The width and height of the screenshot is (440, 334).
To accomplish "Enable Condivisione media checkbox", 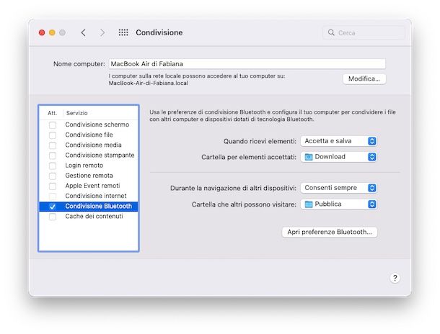I will 53,145.
